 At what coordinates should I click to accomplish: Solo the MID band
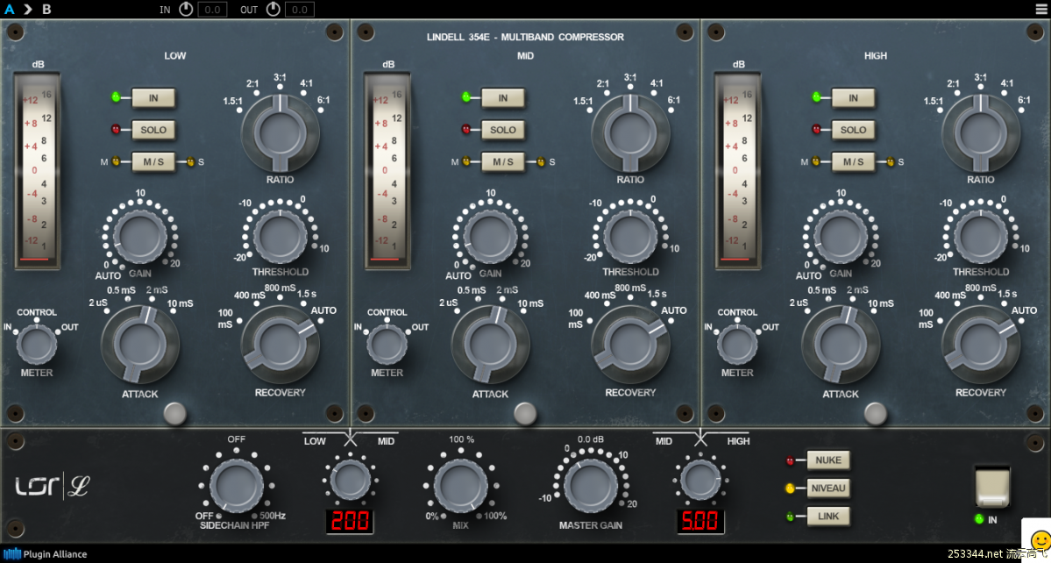[x=503, y=130]
